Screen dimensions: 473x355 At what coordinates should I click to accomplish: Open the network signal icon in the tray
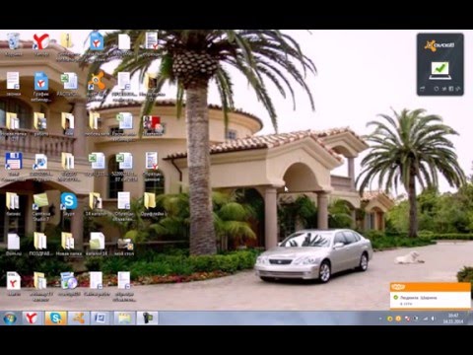coord(425,319)
